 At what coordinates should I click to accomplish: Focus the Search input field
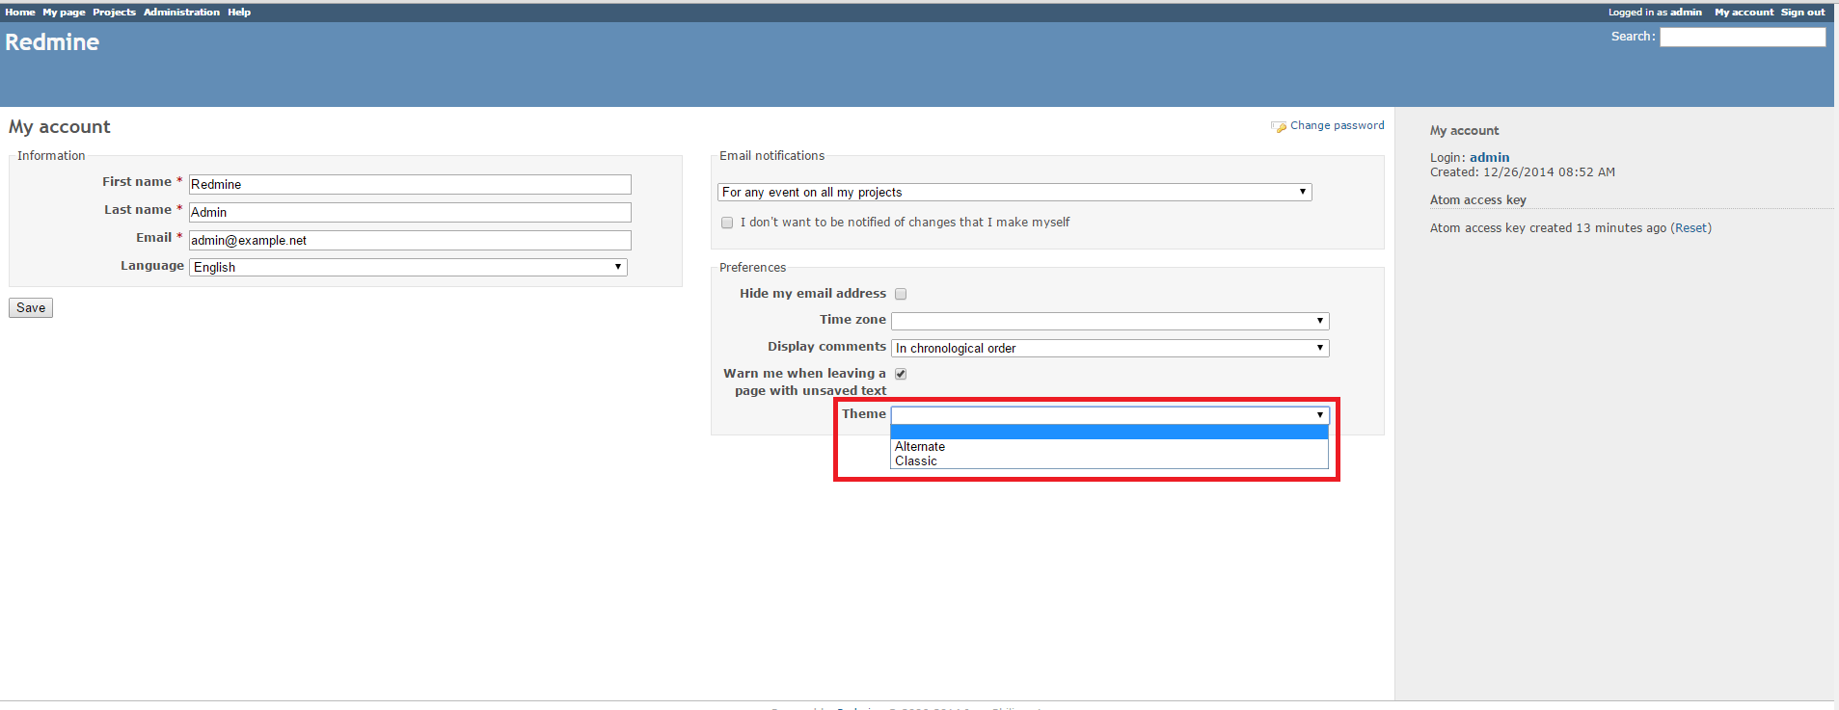pos(1743,37)
